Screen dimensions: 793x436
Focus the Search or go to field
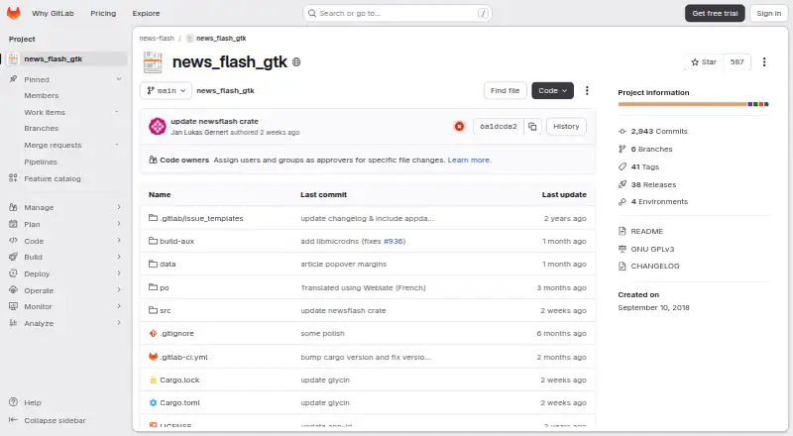pos(397,13)
